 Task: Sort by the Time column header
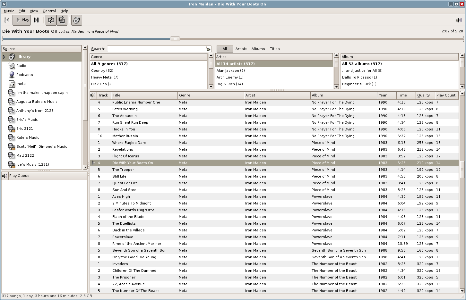coord(406,95)
